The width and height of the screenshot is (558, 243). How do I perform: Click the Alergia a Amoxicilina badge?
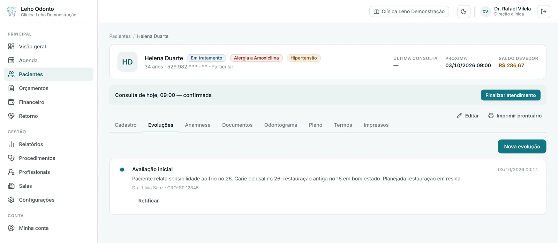pos(256,58)
